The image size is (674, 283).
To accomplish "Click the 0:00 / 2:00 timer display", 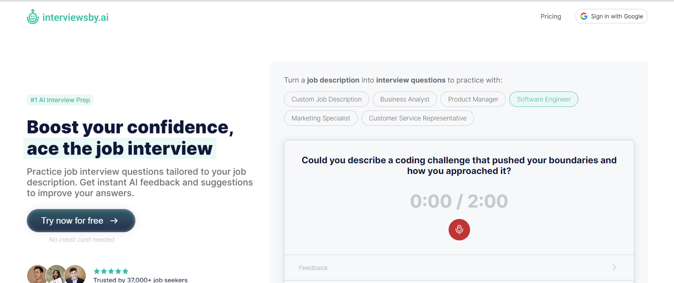I will pos(459,201).
